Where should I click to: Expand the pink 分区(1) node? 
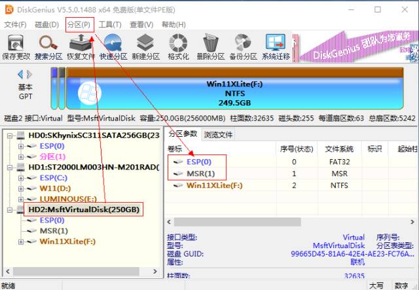(x=21, y=156)
